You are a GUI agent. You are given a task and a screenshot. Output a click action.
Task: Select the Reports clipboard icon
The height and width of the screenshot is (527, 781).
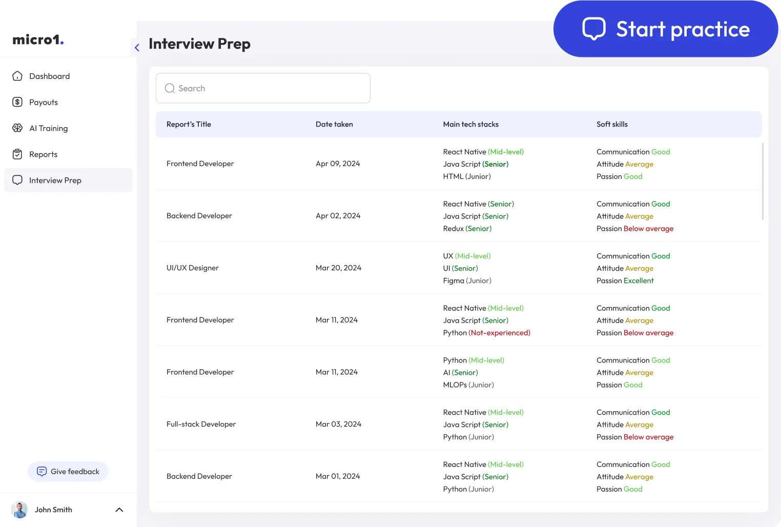point(17,154)
